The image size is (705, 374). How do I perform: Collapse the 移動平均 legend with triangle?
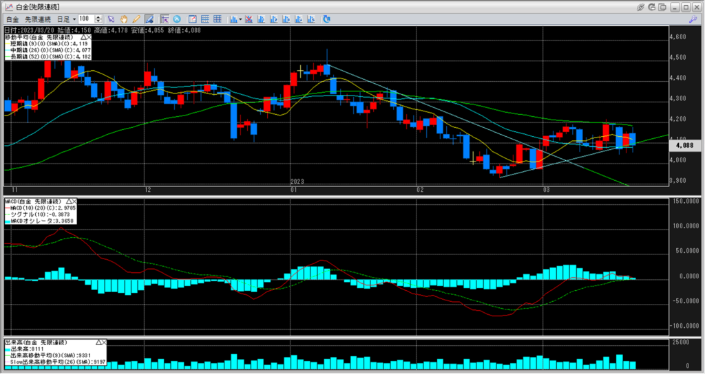[x=84, y=36]
